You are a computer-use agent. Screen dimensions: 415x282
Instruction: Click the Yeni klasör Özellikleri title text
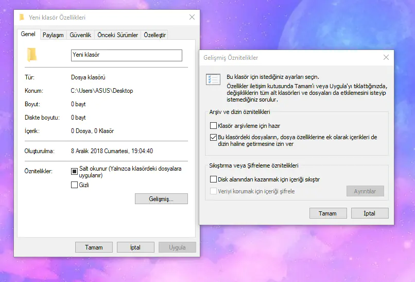(x=57, y=18)
